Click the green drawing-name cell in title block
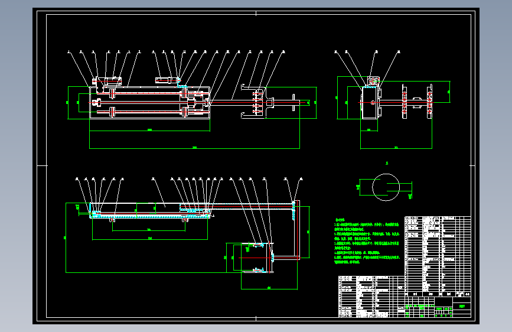 pyautogui.click(x=462, y=306)
